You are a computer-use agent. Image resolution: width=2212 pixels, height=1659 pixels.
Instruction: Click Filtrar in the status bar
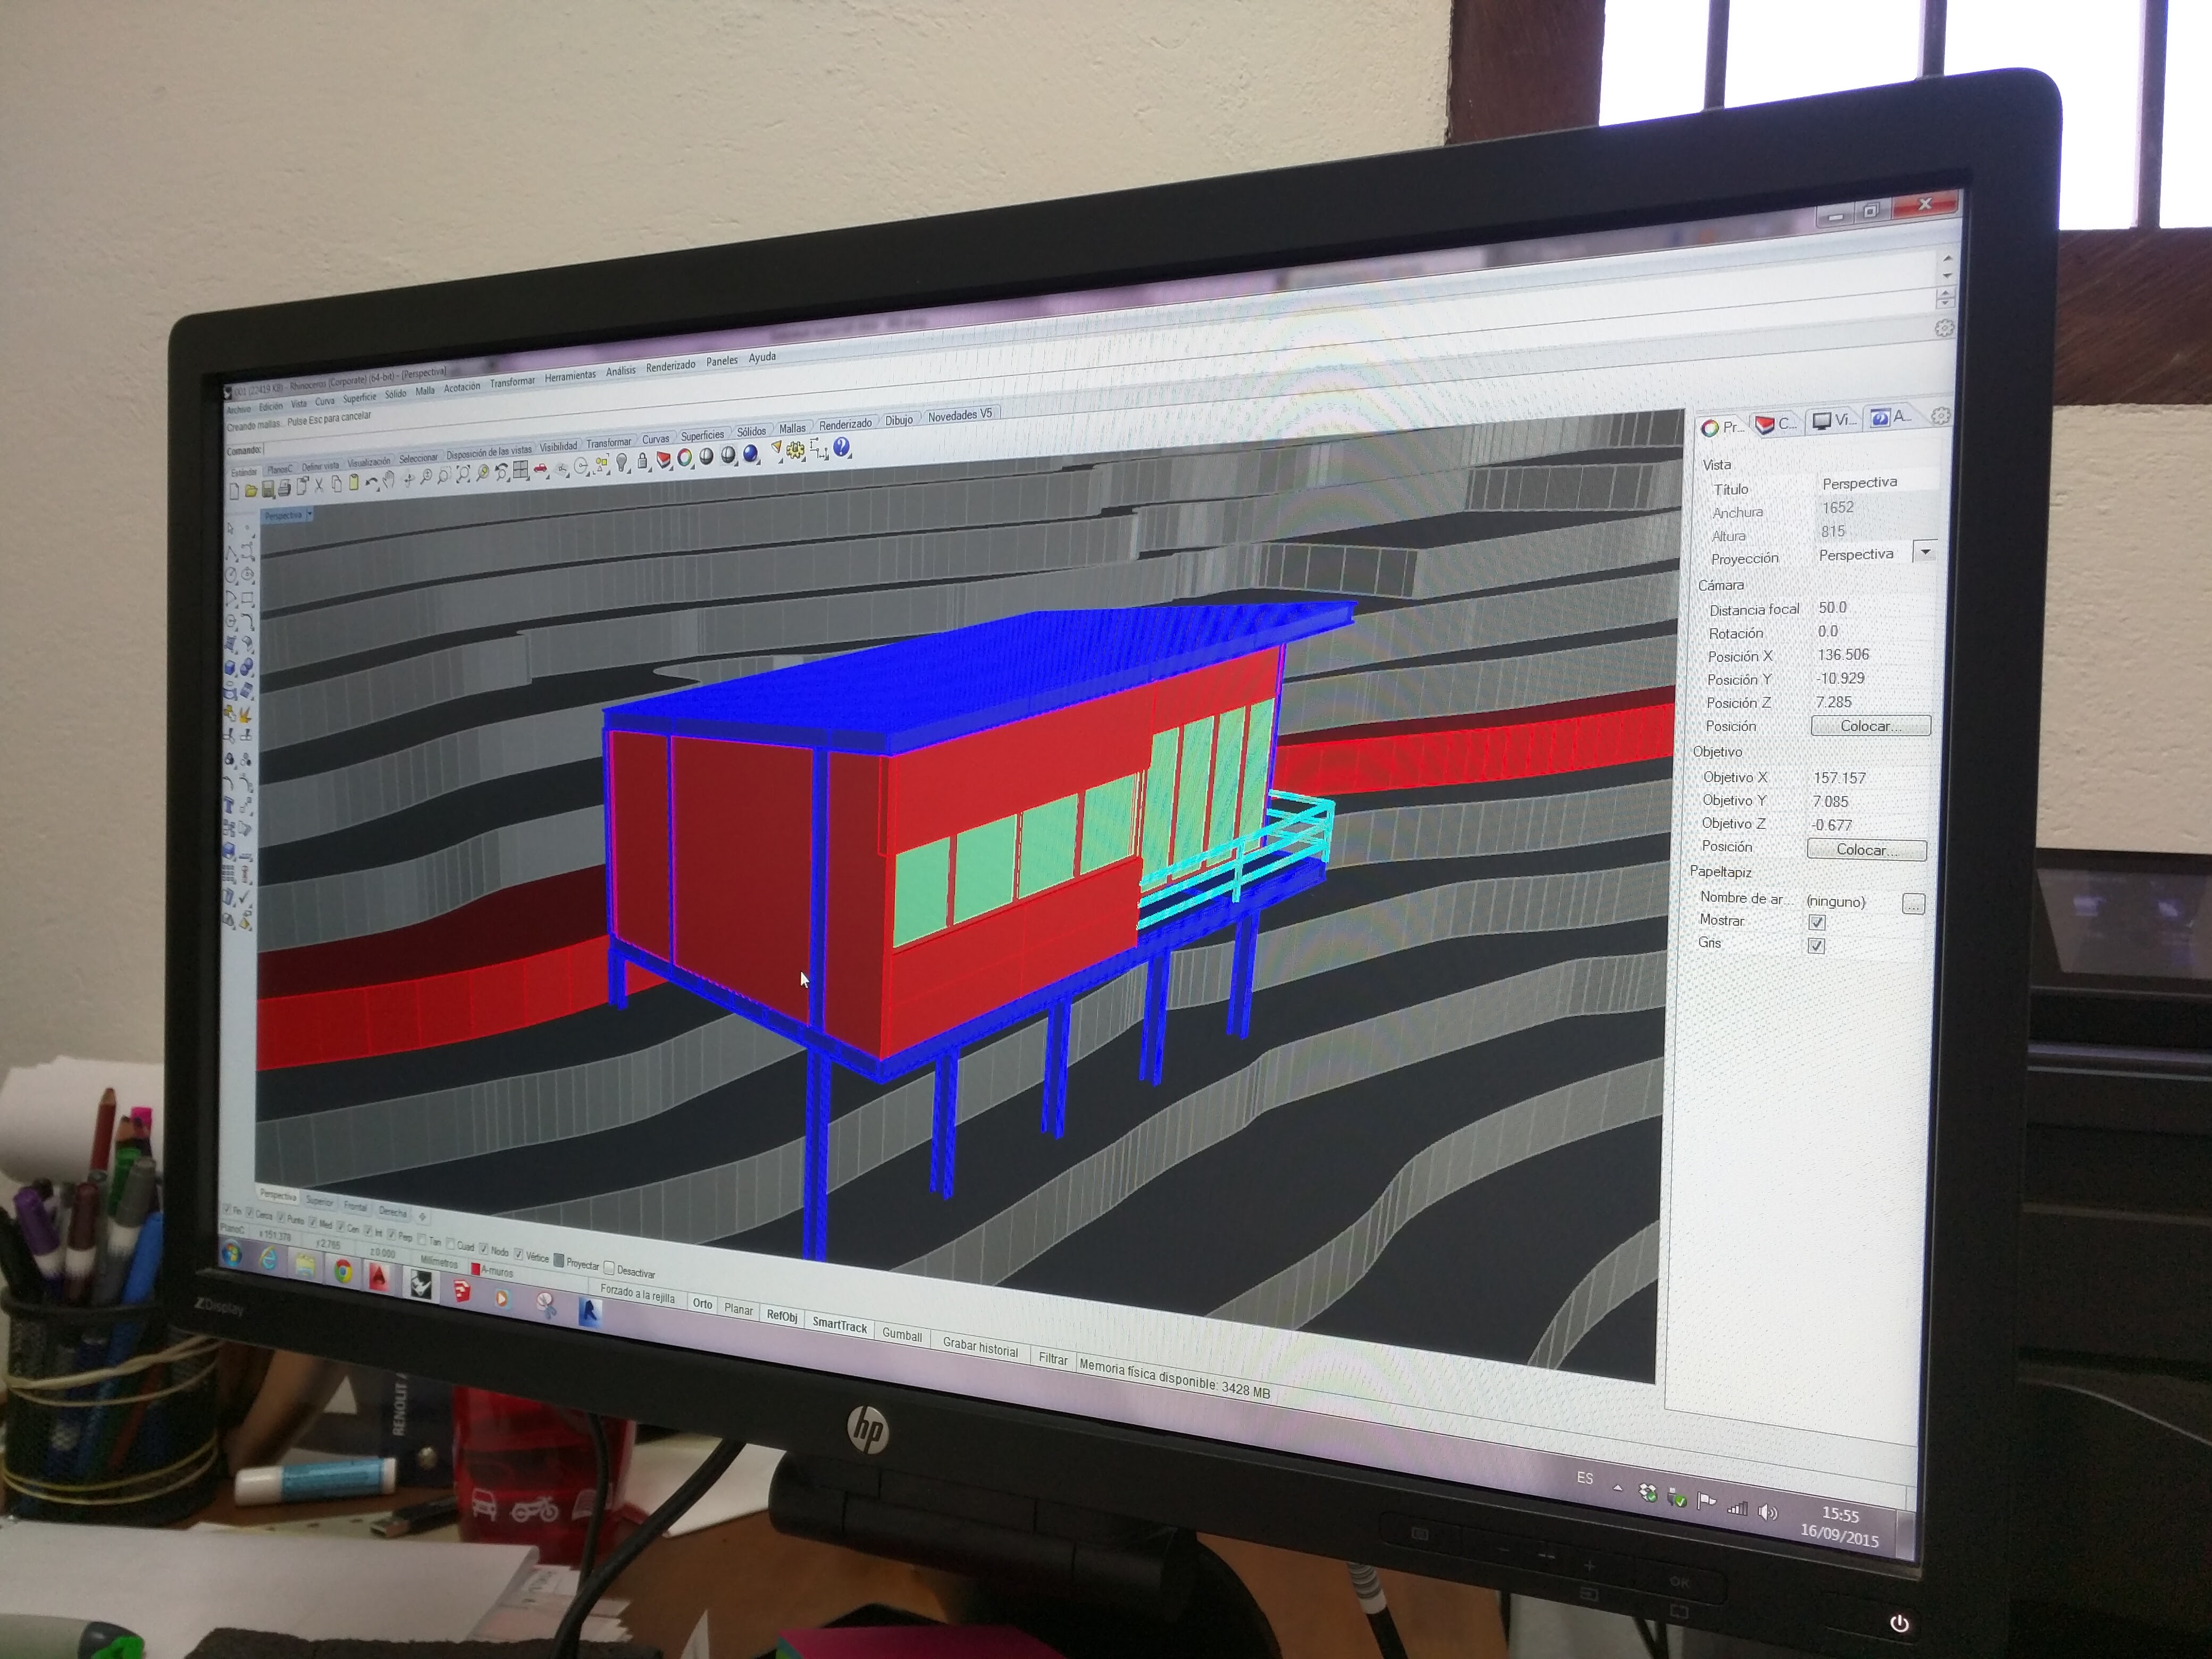tap(1052, 1358)
